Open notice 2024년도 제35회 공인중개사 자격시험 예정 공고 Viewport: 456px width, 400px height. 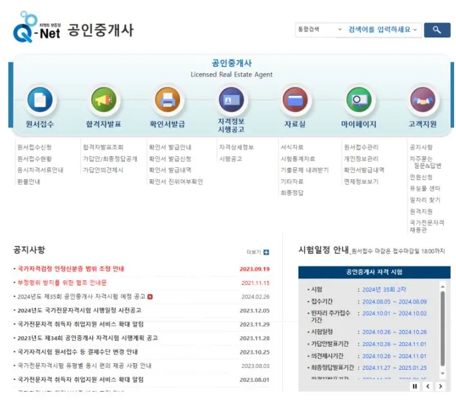pyautogui.click(x=82, y=296)
